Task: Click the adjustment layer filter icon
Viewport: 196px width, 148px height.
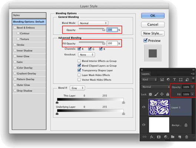Action: (x=168, y=80)
